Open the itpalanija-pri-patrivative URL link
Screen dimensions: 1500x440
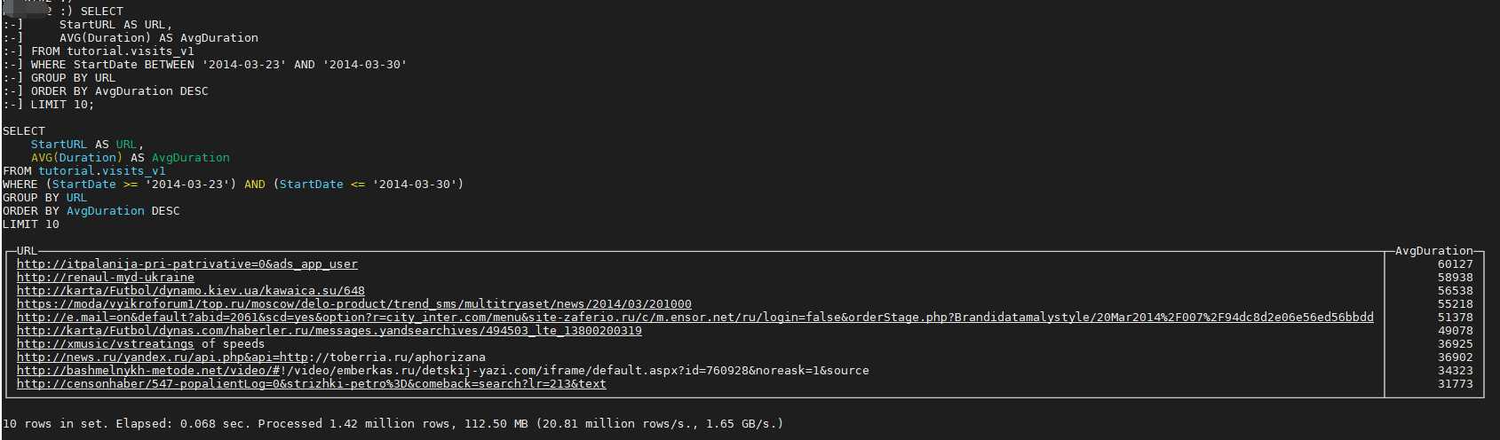[x=187, y=264]
